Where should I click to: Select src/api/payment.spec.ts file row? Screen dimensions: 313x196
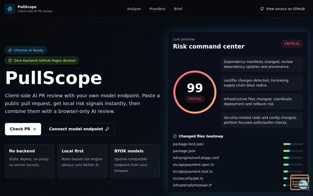[x=238, y=165]
